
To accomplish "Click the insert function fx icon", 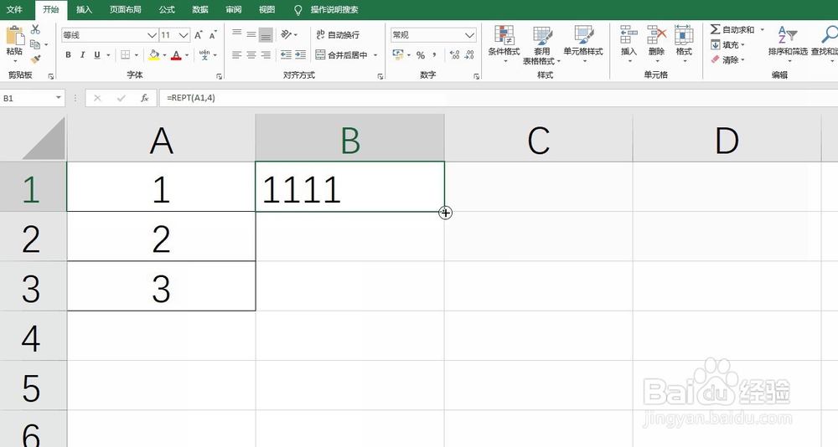I will coord(144,98).
